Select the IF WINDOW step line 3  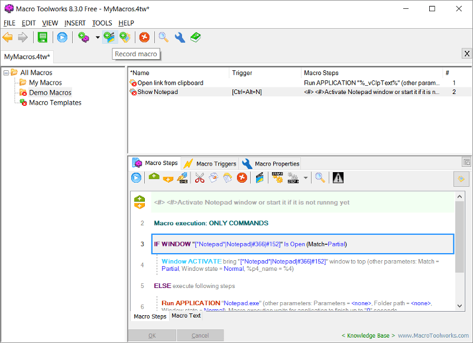point(303,244)
